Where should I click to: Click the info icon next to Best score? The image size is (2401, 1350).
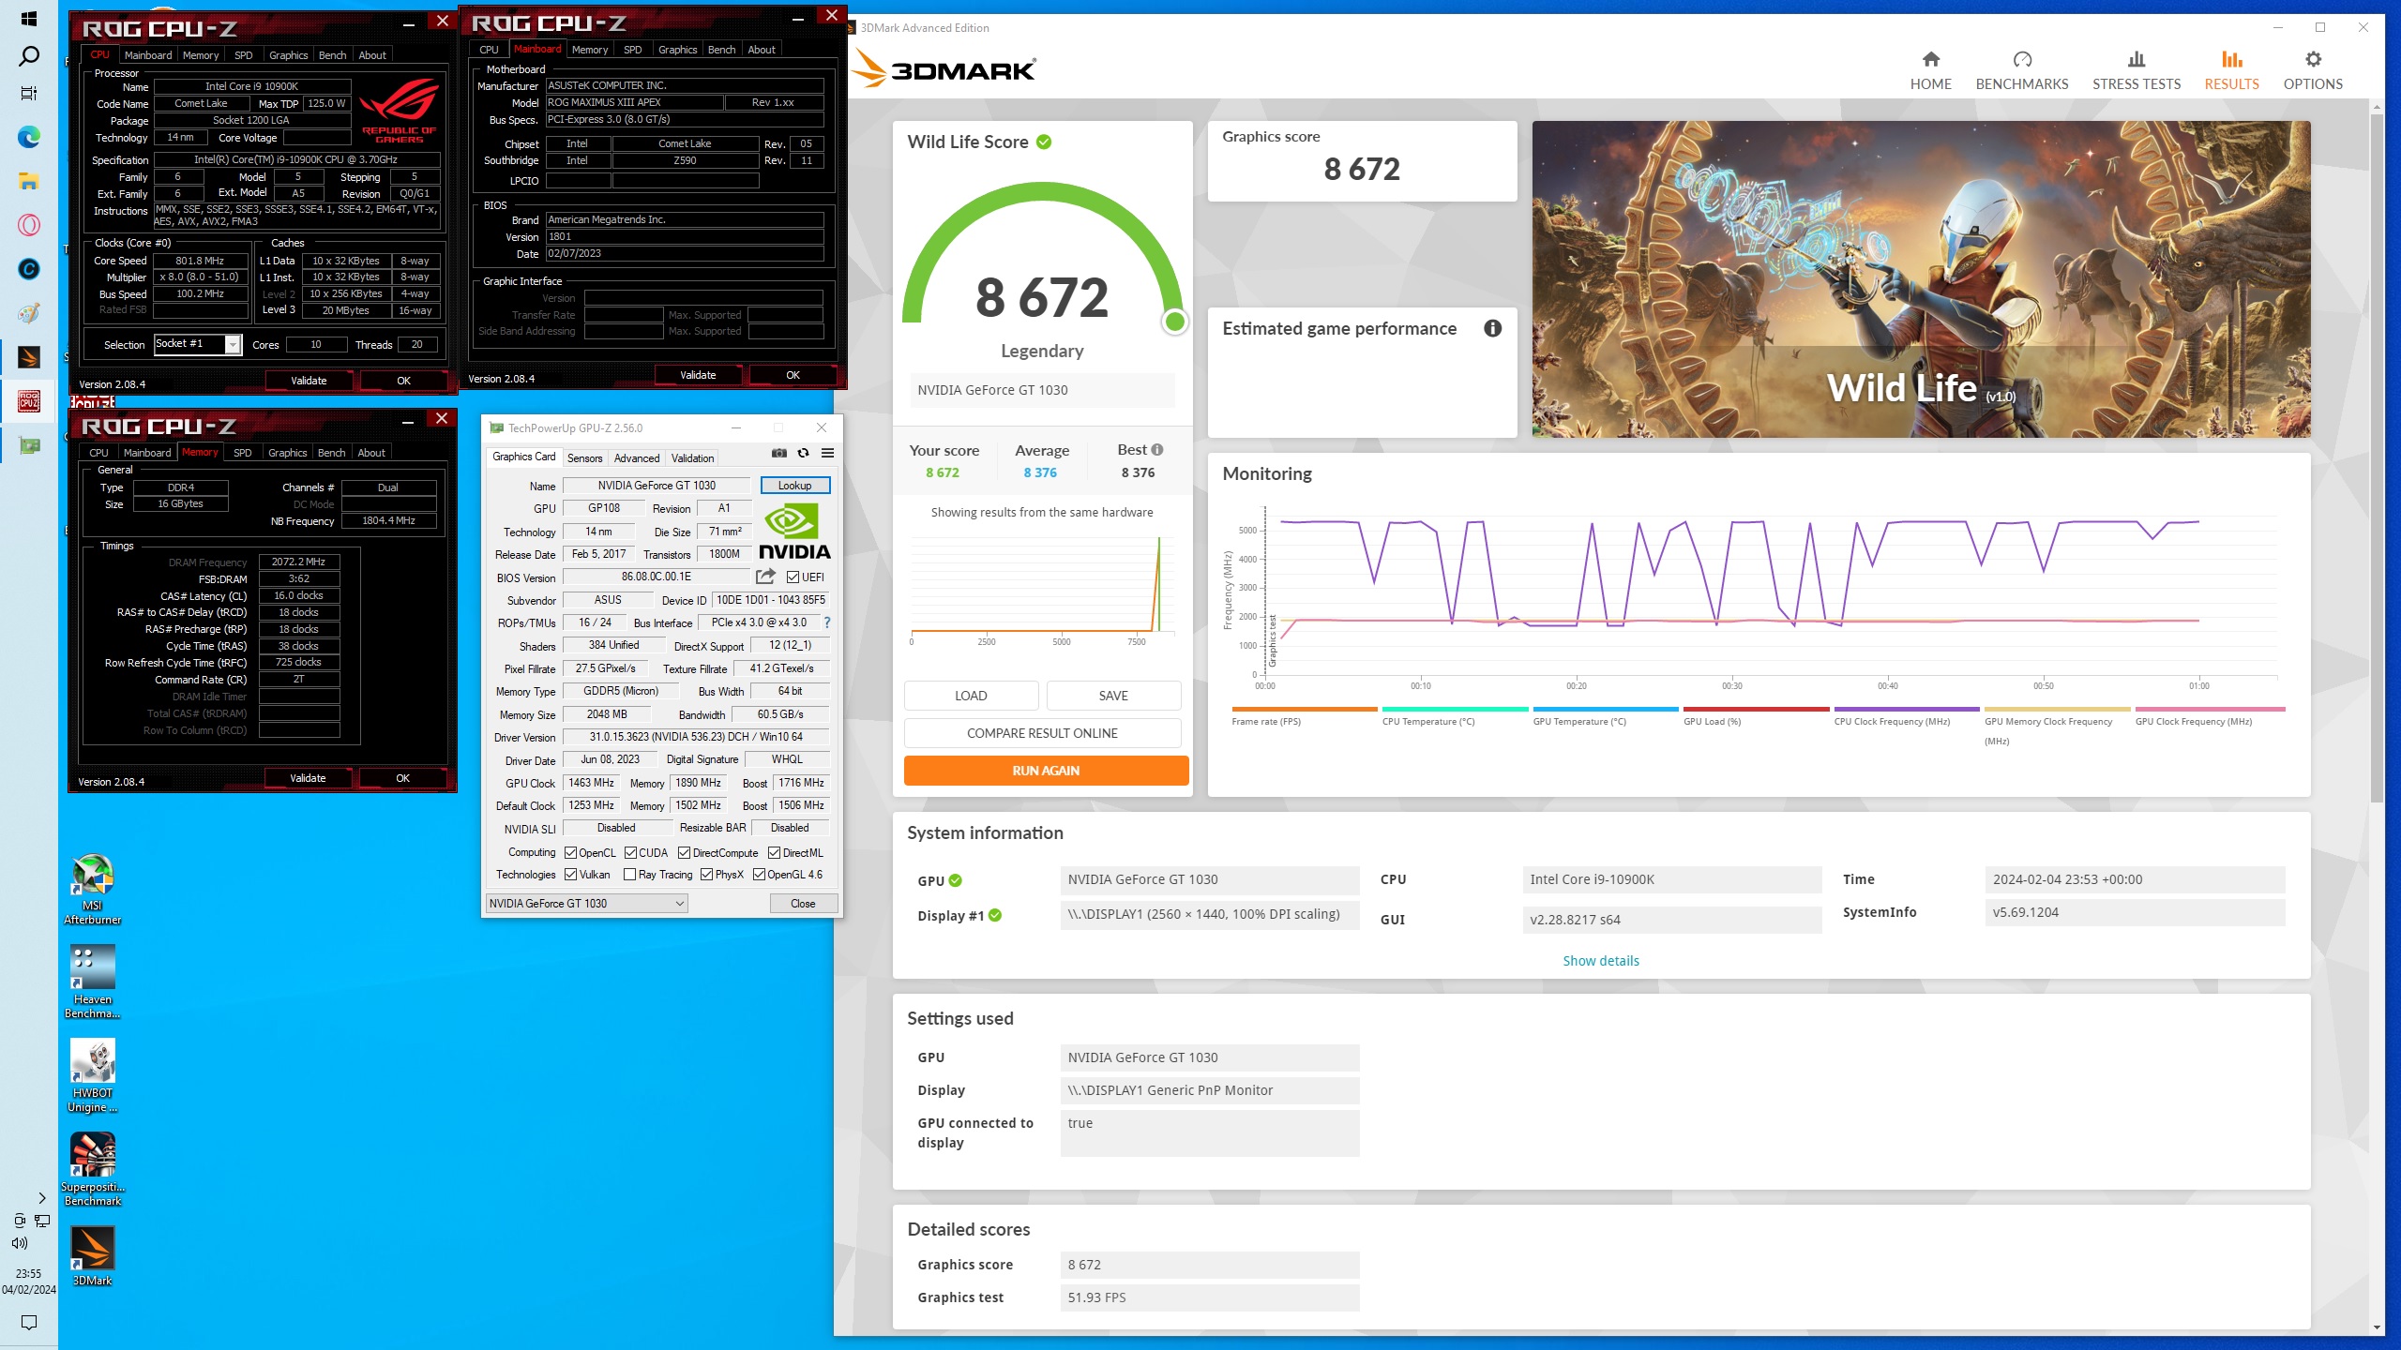1157,450
